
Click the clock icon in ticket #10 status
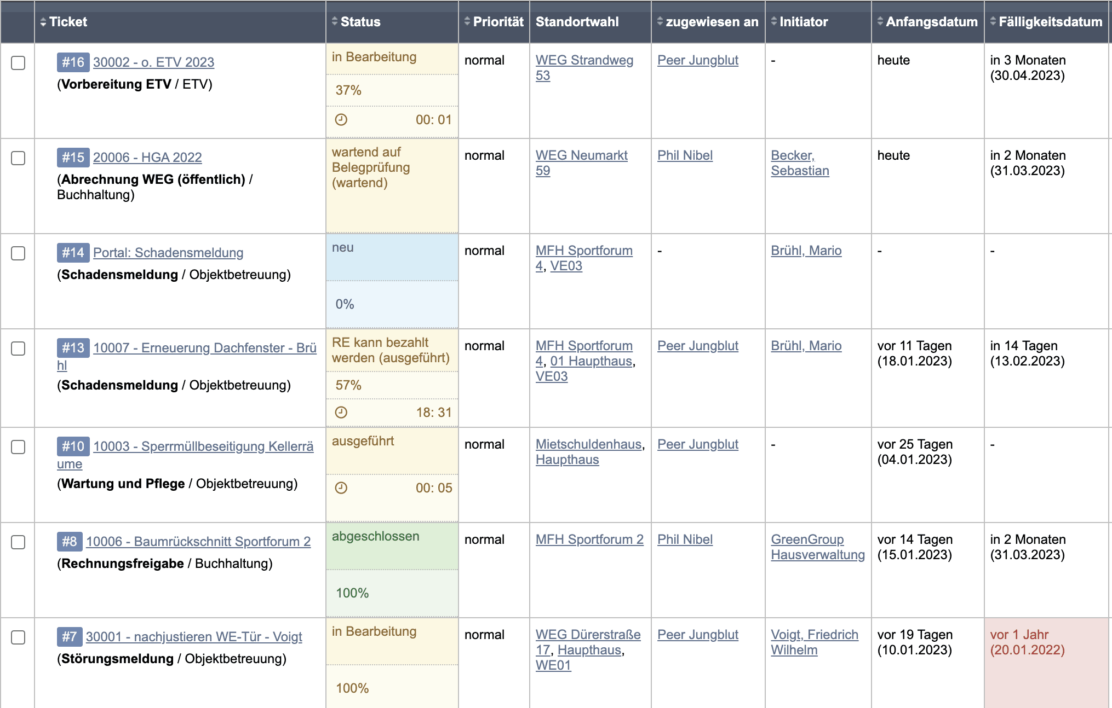341,488
